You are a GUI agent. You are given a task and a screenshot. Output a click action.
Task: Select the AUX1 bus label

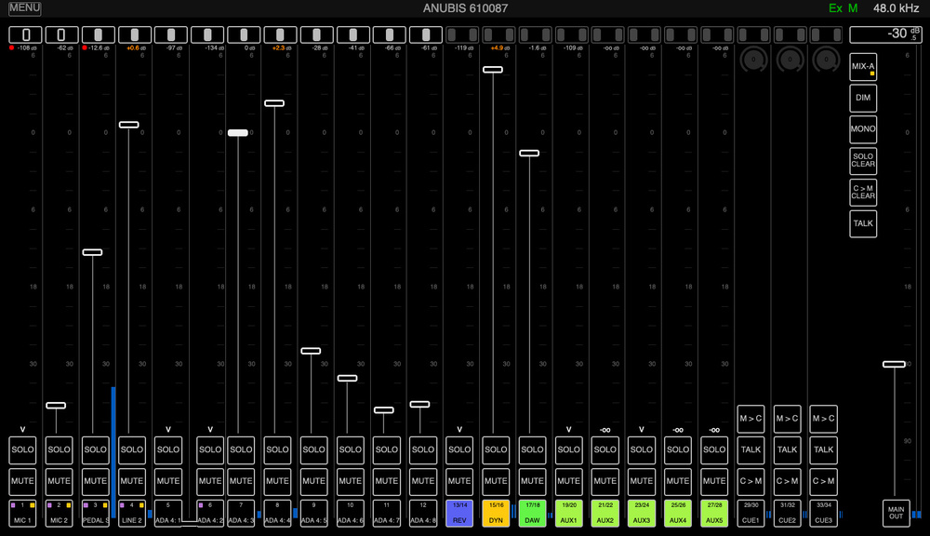568,513
